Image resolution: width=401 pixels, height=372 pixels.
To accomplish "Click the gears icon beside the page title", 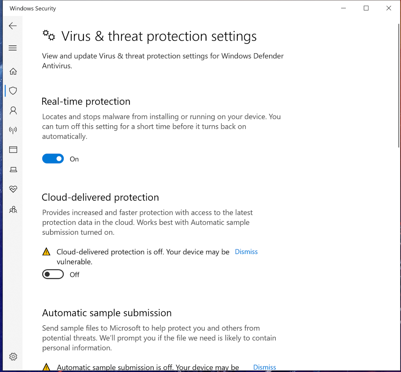I will point(49,35).
